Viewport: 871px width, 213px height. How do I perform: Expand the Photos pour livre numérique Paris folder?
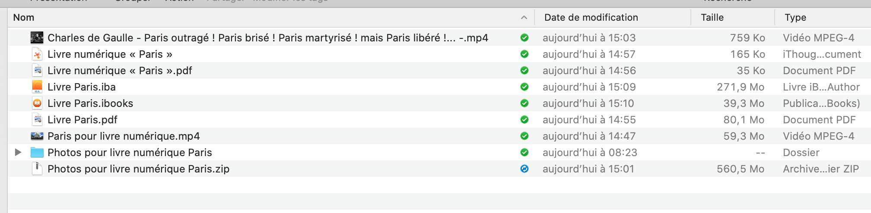(x=18, y=152)
